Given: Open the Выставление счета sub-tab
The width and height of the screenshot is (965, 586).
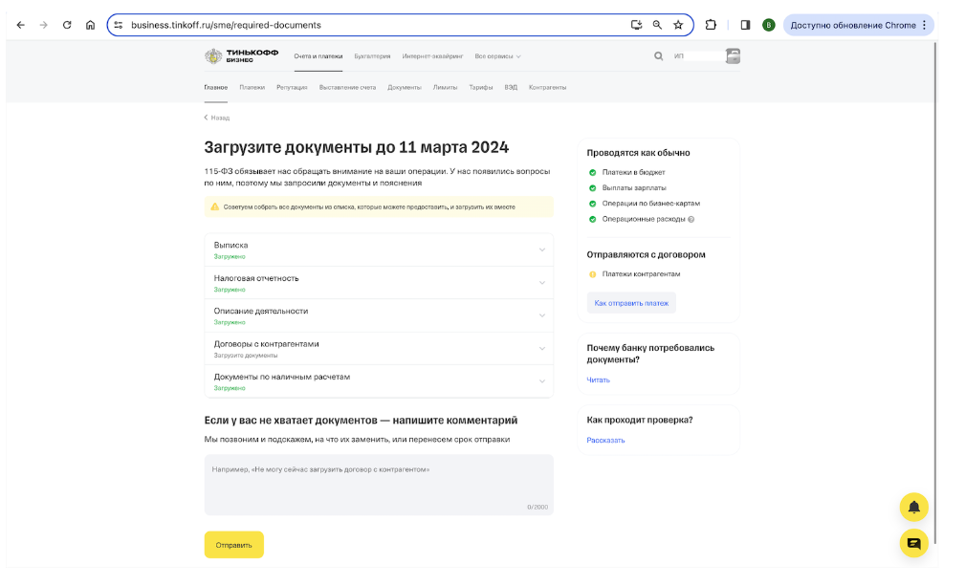Looking at the screenshot, I should [348, 87].
